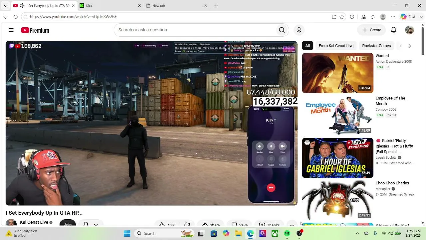Open the Employee Of The Month thumbnail
This screenshot has width=426, height=240.
tap(337, 115)
